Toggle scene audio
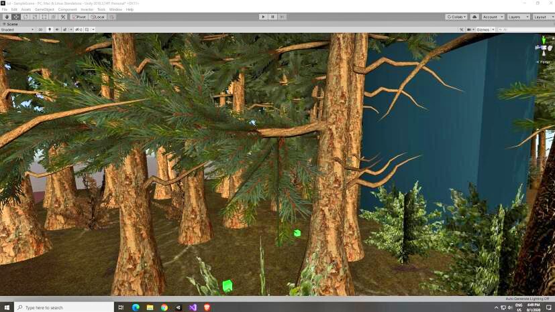 tap(57, 29)
